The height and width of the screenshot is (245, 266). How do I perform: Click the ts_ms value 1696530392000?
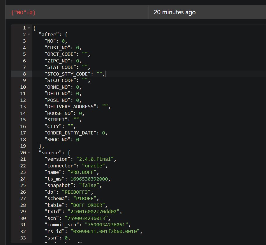[x=90, y=179]
